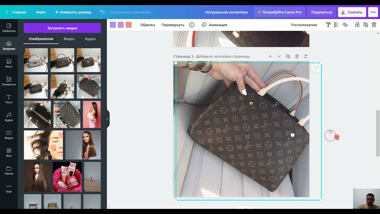Duplicate the selected element in the toolbar
The width and height of the screenshot is (380, 214).
(366, 25)
